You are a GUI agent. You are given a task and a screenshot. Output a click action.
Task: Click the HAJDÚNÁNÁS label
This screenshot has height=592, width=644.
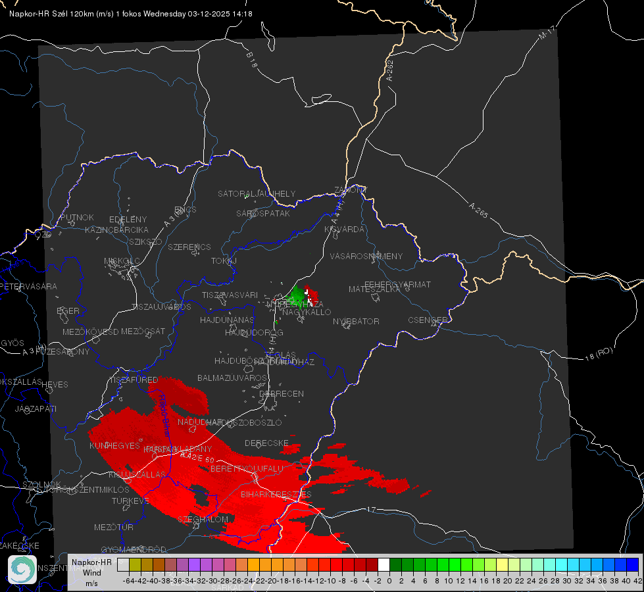click(x=227, y=320)
